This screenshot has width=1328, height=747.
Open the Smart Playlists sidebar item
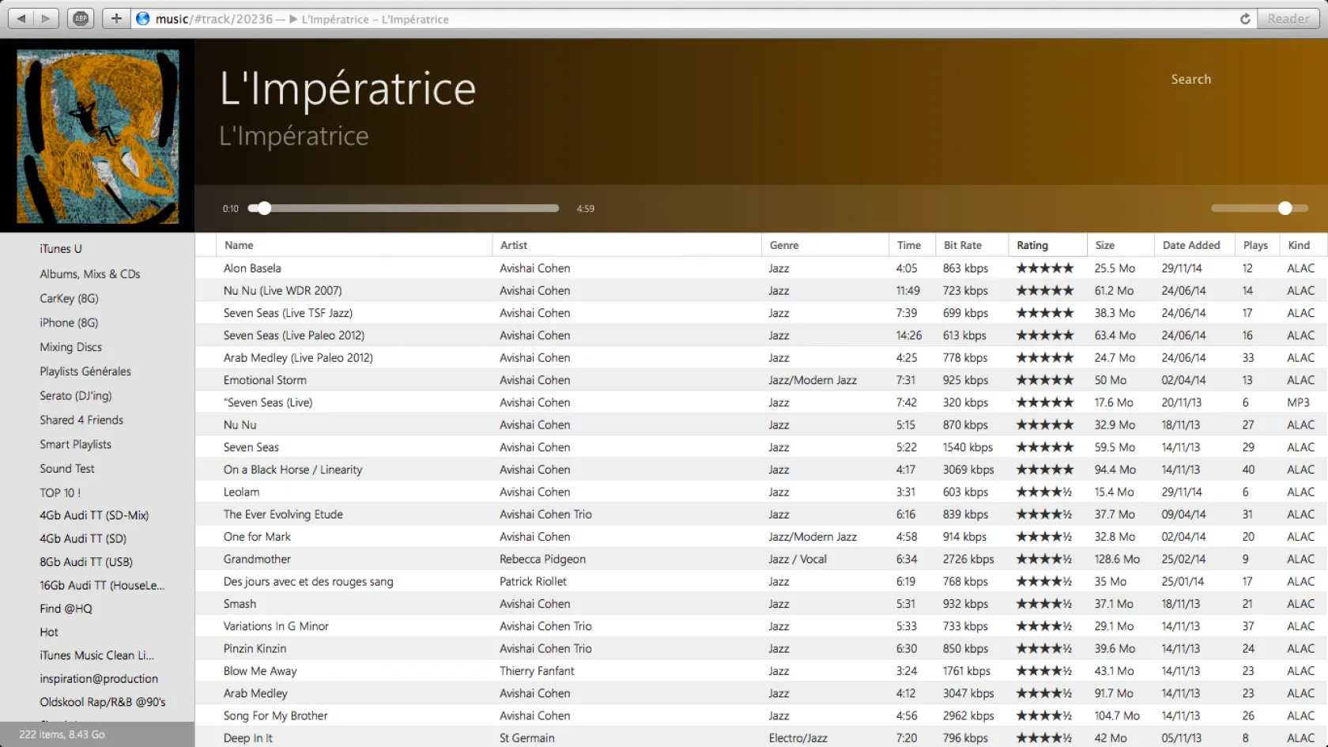click(76, 444)
